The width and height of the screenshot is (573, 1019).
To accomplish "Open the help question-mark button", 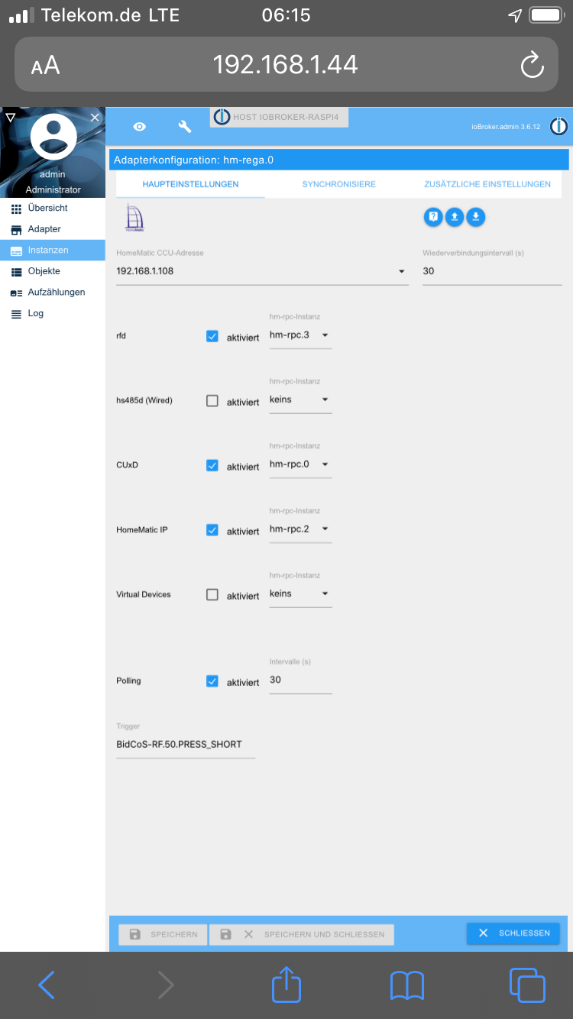I will pyautogui.click(x=433, y=217).
